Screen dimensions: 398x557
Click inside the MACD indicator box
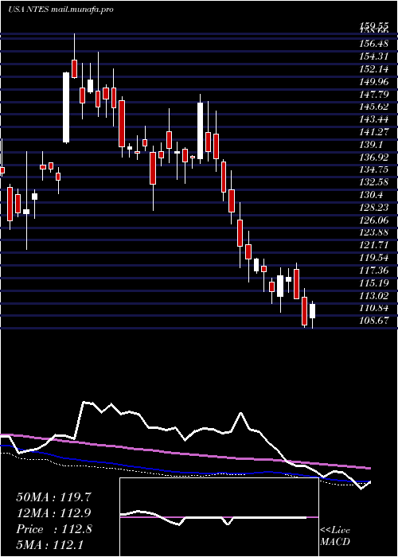(219, 517)
